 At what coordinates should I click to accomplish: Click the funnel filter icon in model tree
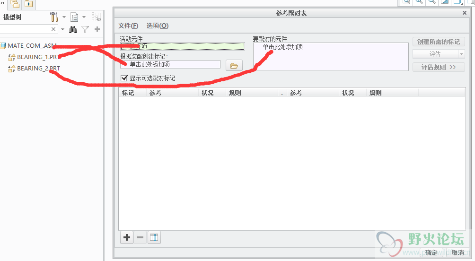coord(85,29)
